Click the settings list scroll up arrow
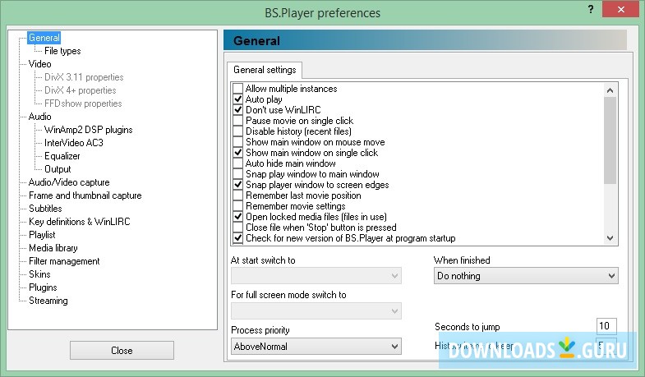Image resolution: width=645 pixels, height=377 pixels. 610,90
